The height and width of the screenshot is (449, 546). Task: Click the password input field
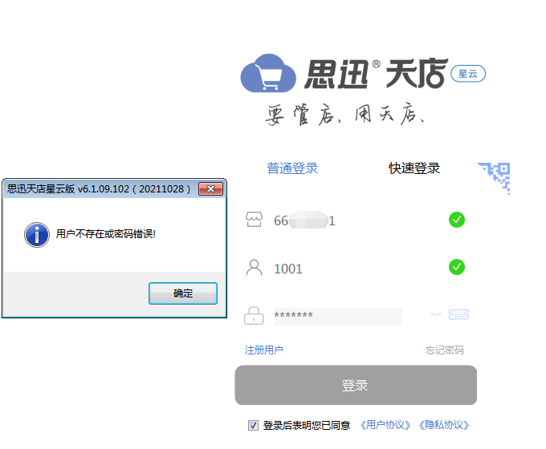338,316
